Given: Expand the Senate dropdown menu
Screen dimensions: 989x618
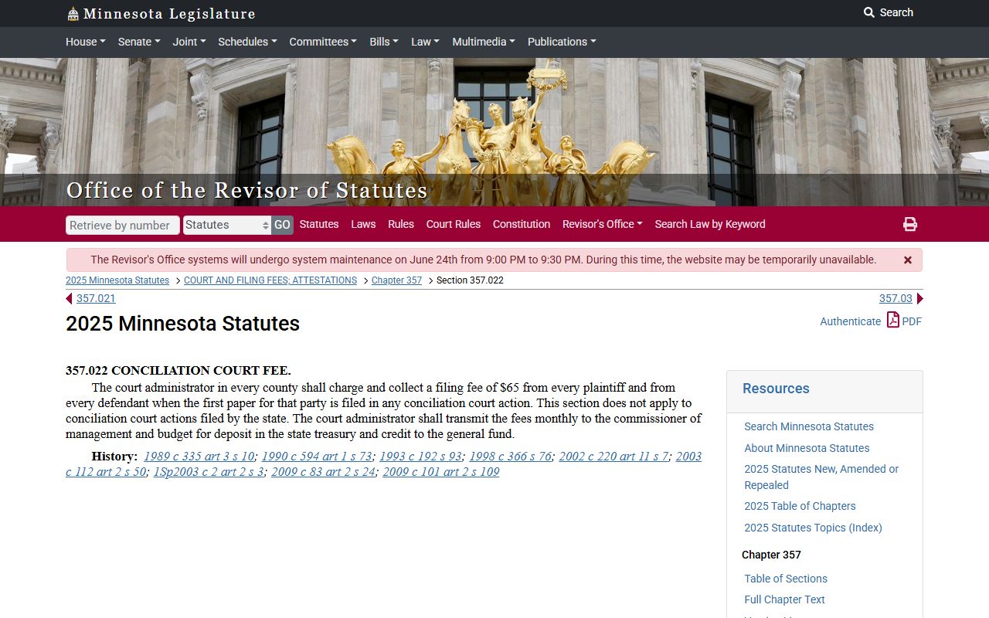Looking at the screenshot, I should 139,42.
